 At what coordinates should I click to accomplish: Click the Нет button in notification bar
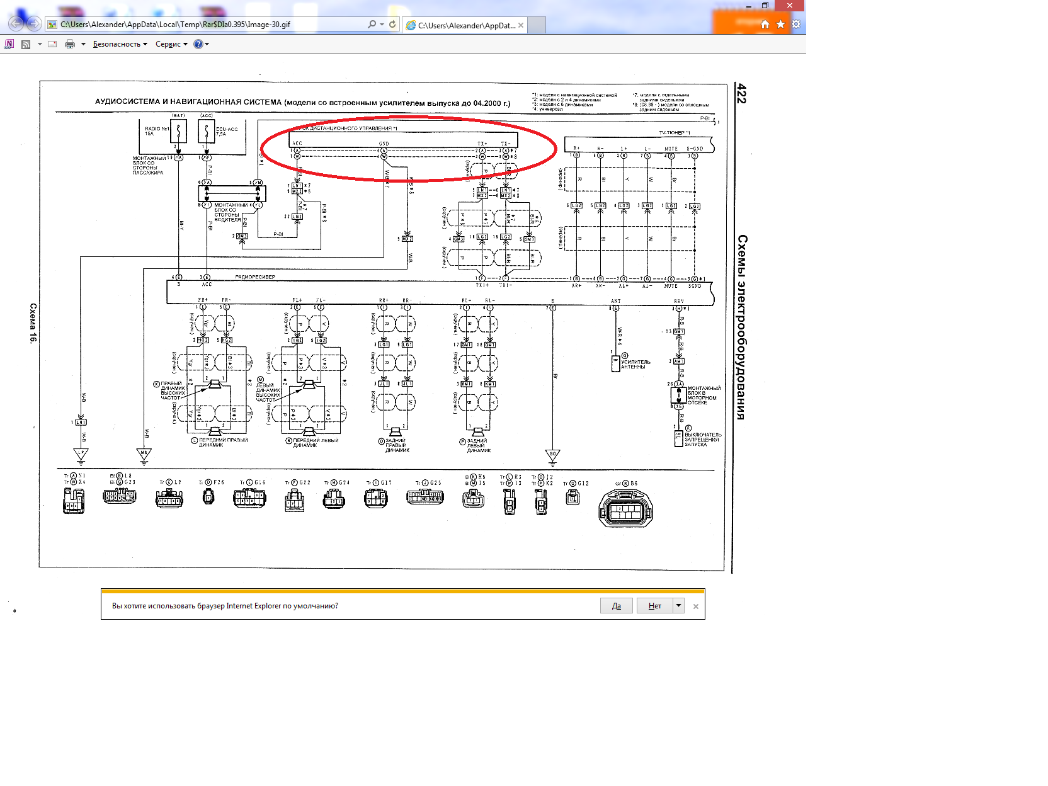[654, 606]
